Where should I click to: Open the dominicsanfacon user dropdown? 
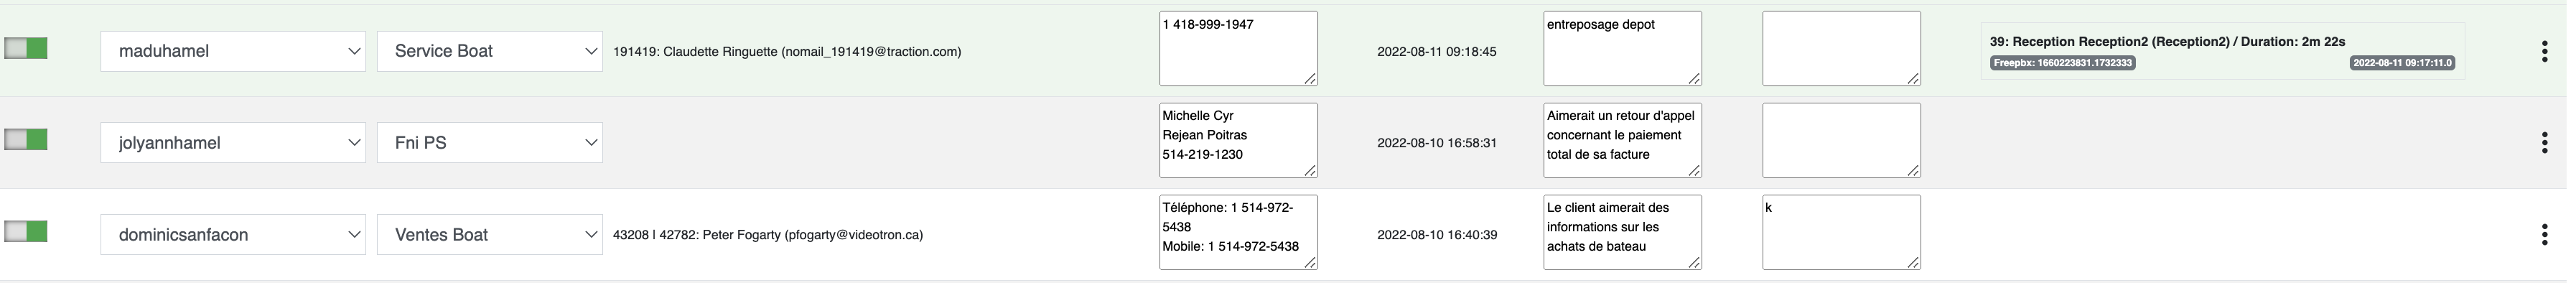click(233, 235)
